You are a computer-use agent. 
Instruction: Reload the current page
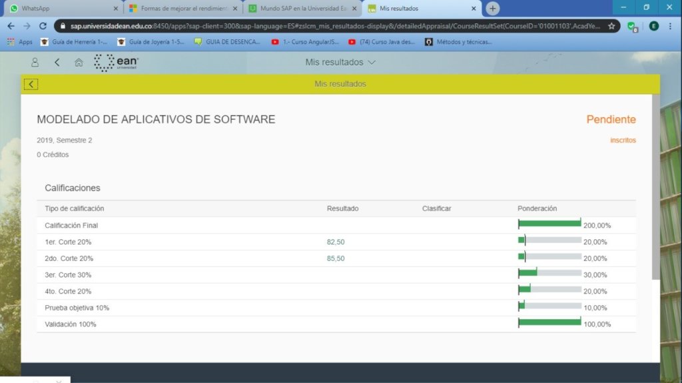pyautogui.click(x=43, y=26)
